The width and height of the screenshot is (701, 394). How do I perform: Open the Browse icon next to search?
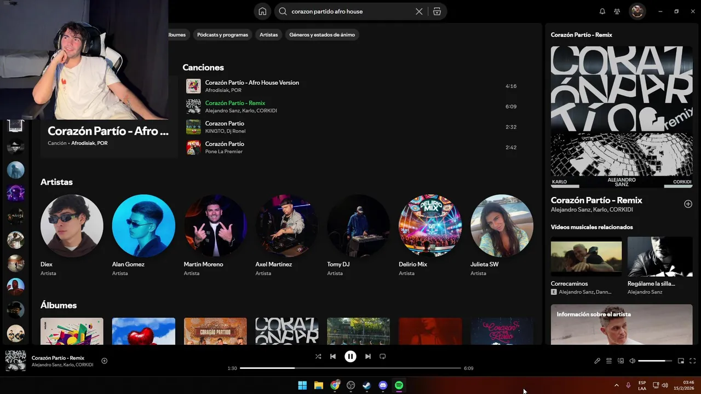(437, 11)
